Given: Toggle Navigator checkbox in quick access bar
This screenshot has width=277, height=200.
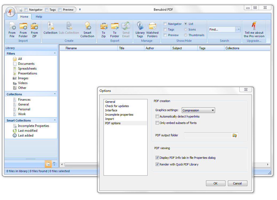Looking at the screenshot, I should (26, 10).
